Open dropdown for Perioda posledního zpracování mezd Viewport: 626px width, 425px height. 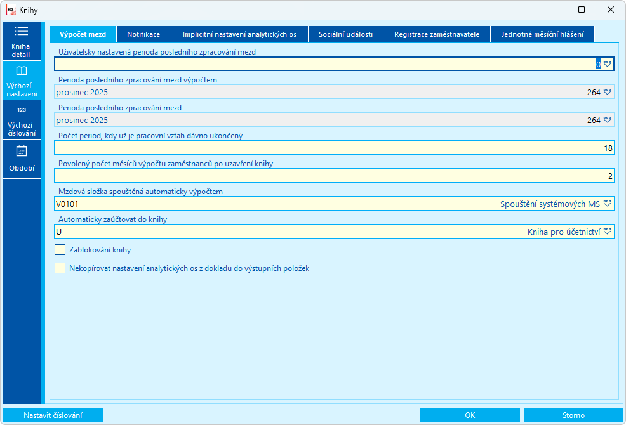(607, 120)
